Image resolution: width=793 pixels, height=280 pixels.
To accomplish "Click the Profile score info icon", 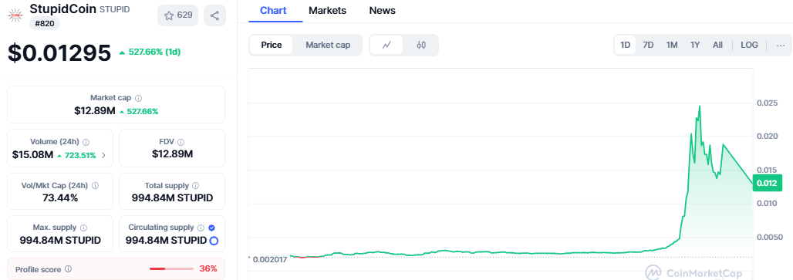I will (x=69, y=269).
